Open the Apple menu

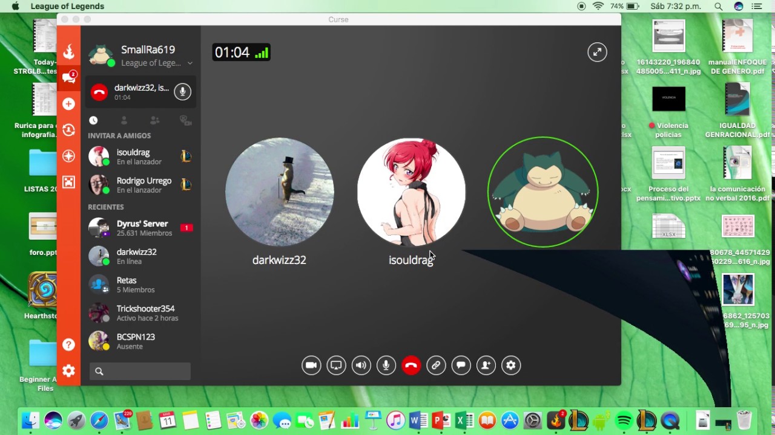16,6
